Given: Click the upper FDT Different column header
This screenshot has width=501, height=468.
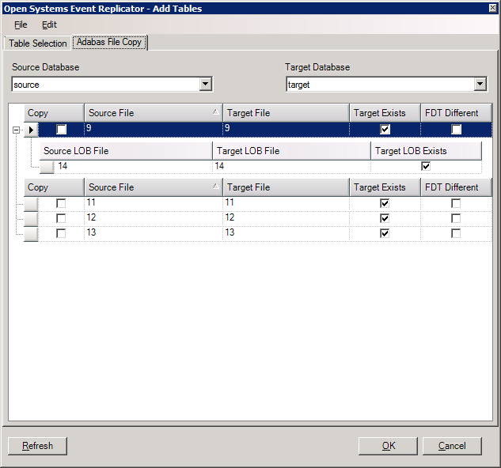Looking at the screenshot, I should [456, 113].
